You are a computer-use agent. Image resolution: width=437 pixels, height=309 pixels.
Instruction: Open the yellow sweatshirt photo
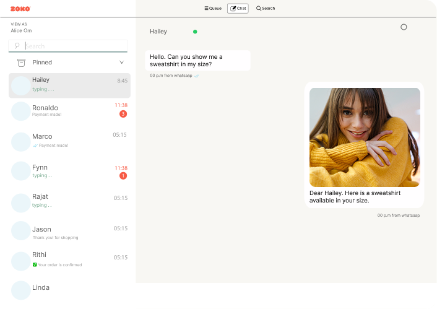pos(365,137)
